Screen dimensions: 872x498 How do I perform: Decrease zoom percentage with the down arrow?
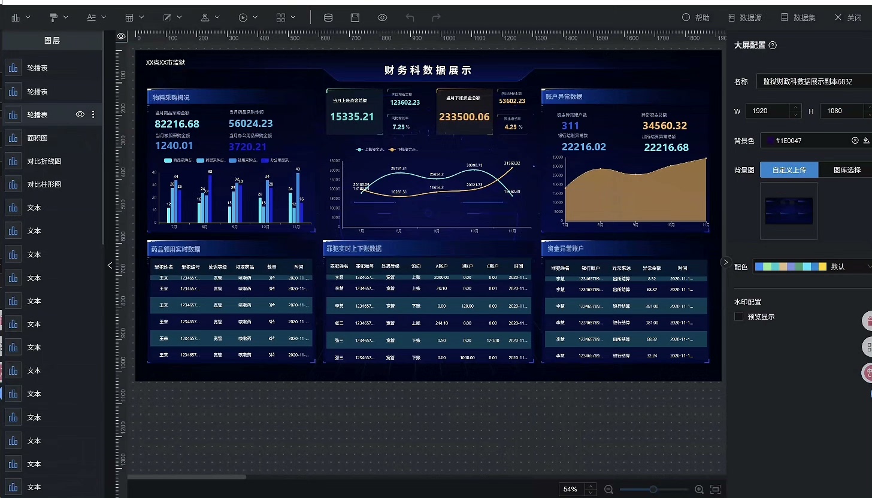(591, 493)
